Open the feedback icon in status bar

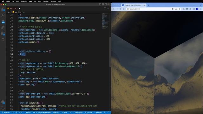tap(105, 113)
